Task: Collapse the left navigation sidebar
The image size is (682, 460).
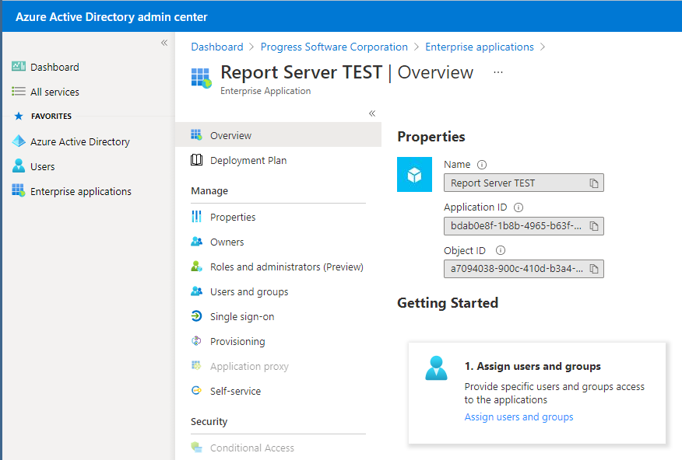Action: 163,43
